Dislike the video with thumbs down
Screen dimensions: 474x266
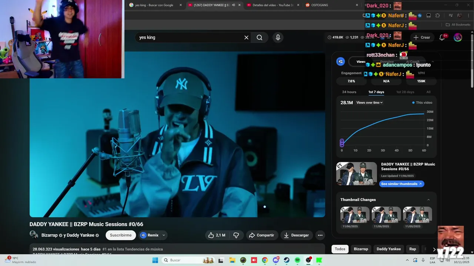coord(236,235)
